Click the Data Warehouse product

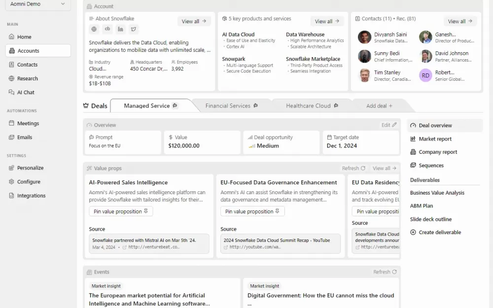coord(305,34)
